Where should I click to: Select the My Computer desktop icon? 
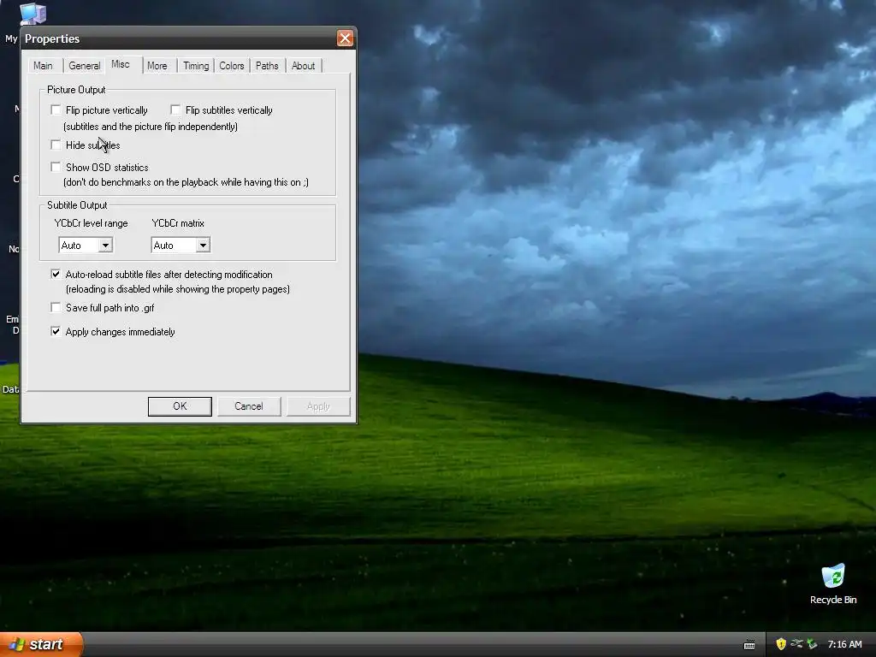[x=32, y=14]
